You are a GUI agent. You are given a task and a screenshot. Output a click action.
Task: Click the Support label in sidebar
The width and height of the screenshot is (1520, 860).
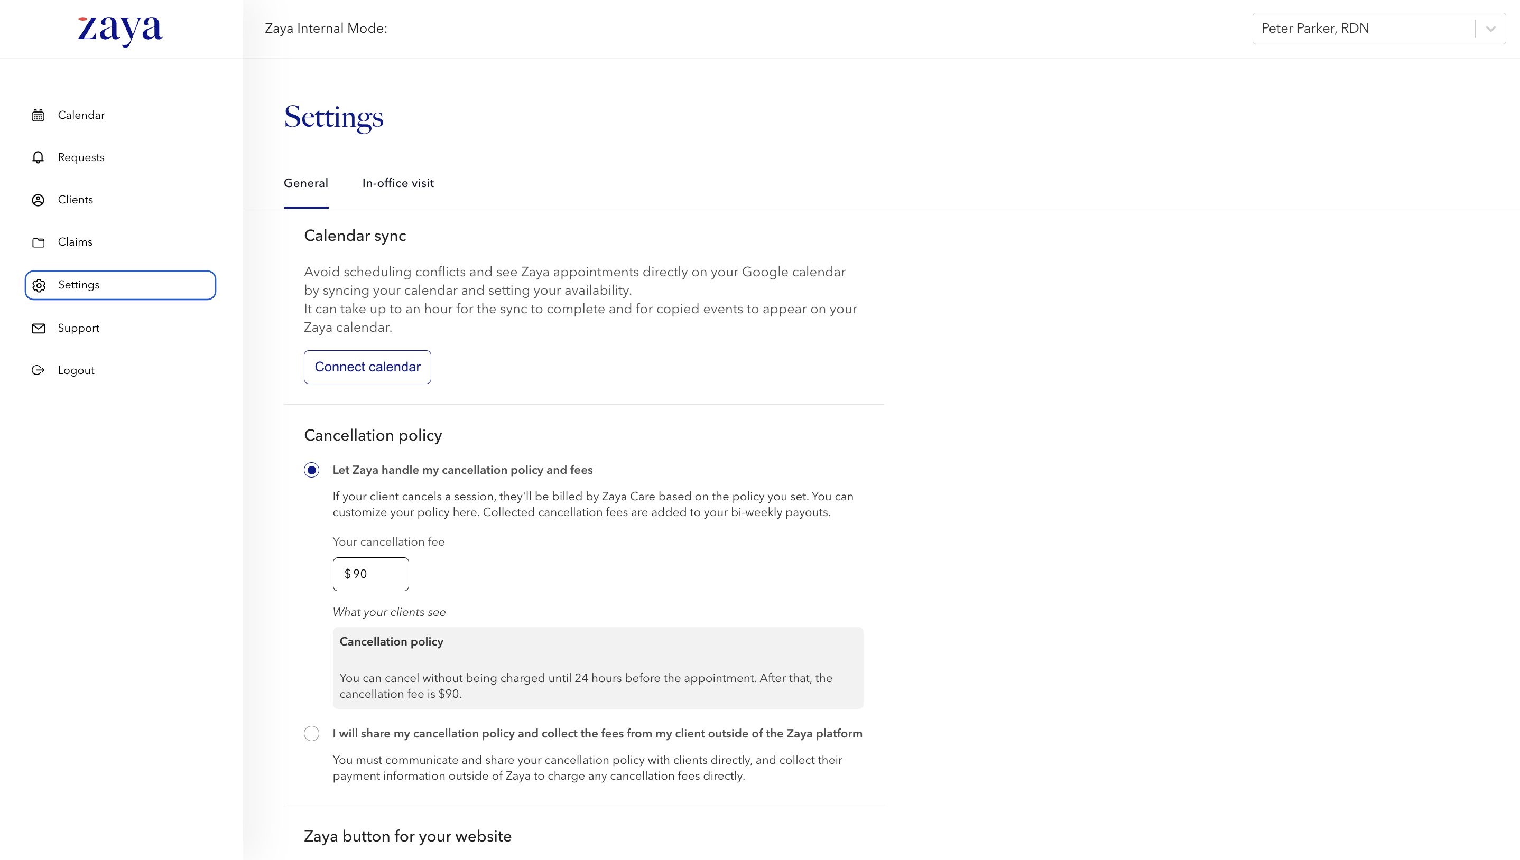click(78, 329)
